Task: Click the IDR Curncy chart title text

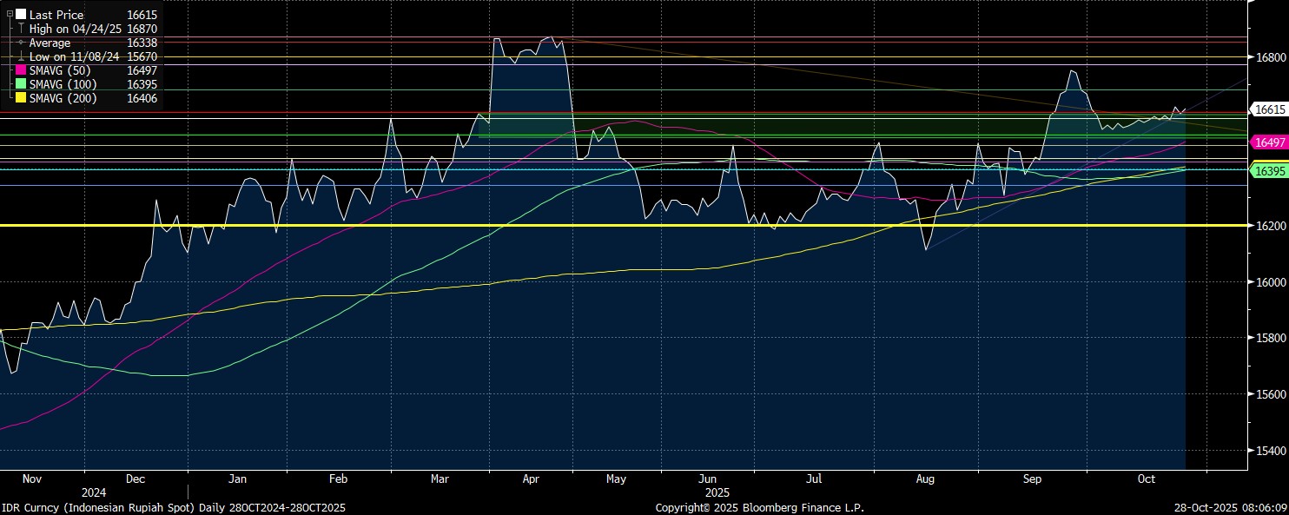Action: coord(173,507)
